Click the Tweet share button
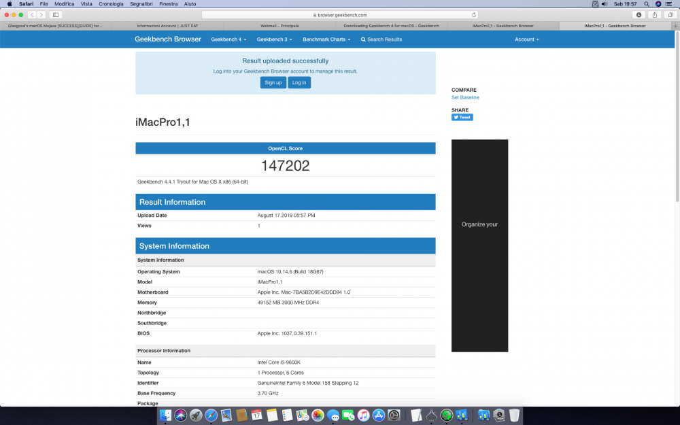This screenshot has width=680, height=425. click(x=462, y=118)
